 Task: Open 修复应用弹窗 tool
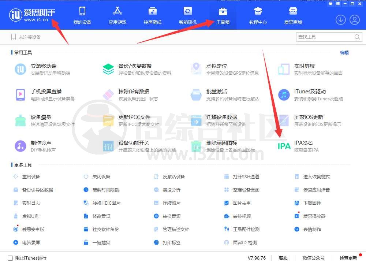pyautogui.click(x=312, y=190)
